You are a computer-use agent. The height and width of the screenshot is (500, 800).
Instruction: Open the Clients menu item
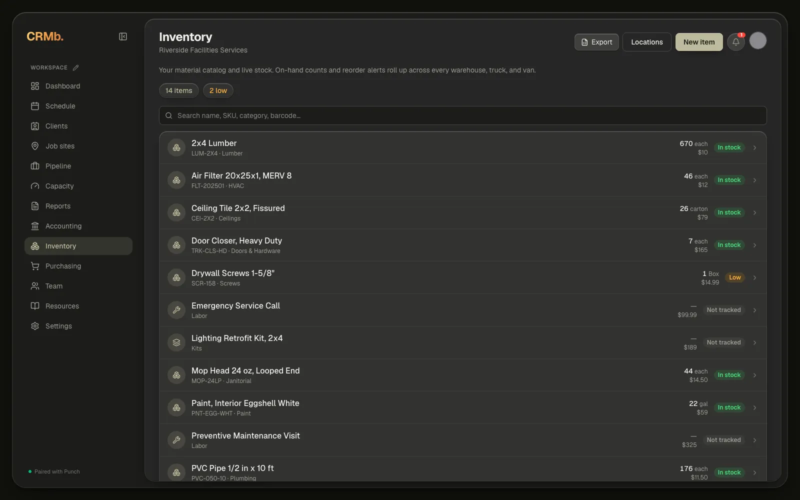[x=78, y=126]
